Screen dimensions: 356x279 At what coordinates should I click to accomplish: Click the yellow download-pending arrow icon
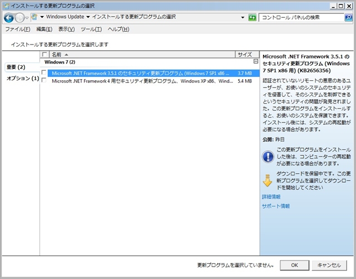268,180
